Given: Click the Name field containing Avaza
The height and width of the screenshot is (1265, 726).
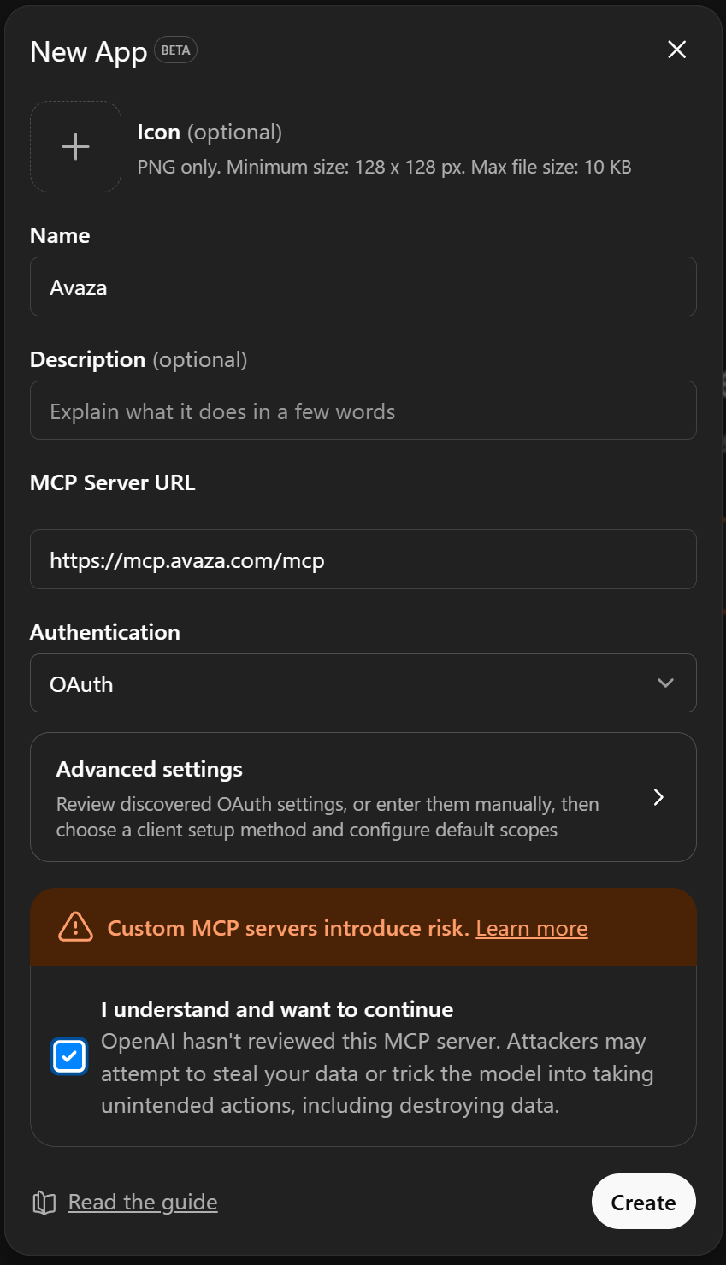Looking at the screenshot, I should [363, 287].
